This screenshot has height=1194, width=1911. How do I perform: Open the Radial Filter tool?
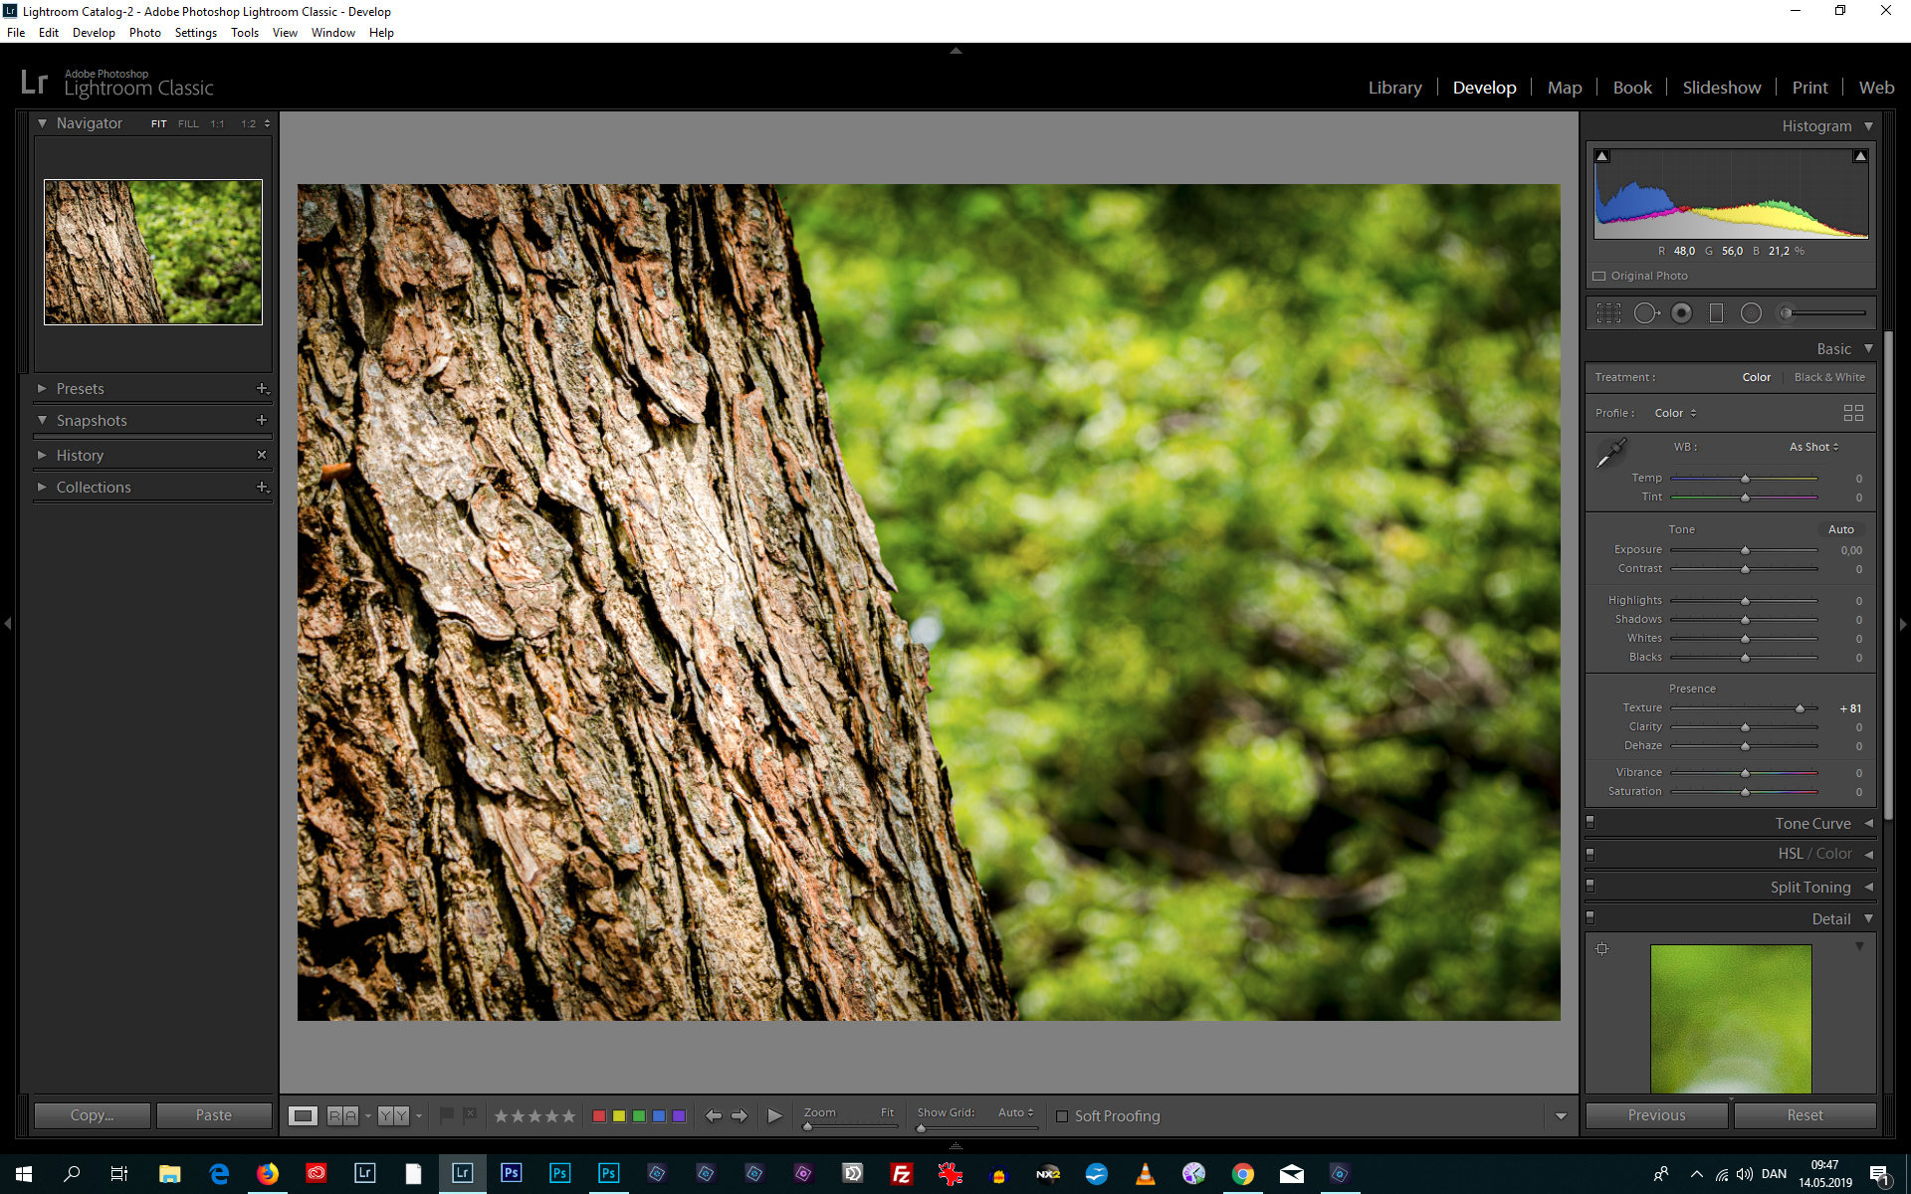tap(1751, 312)
